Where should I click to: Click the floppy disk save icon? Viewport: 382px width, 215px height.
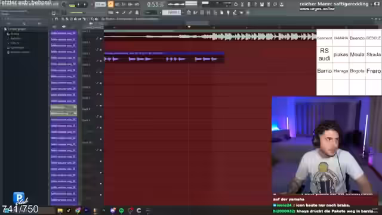(x=262, y=4)
